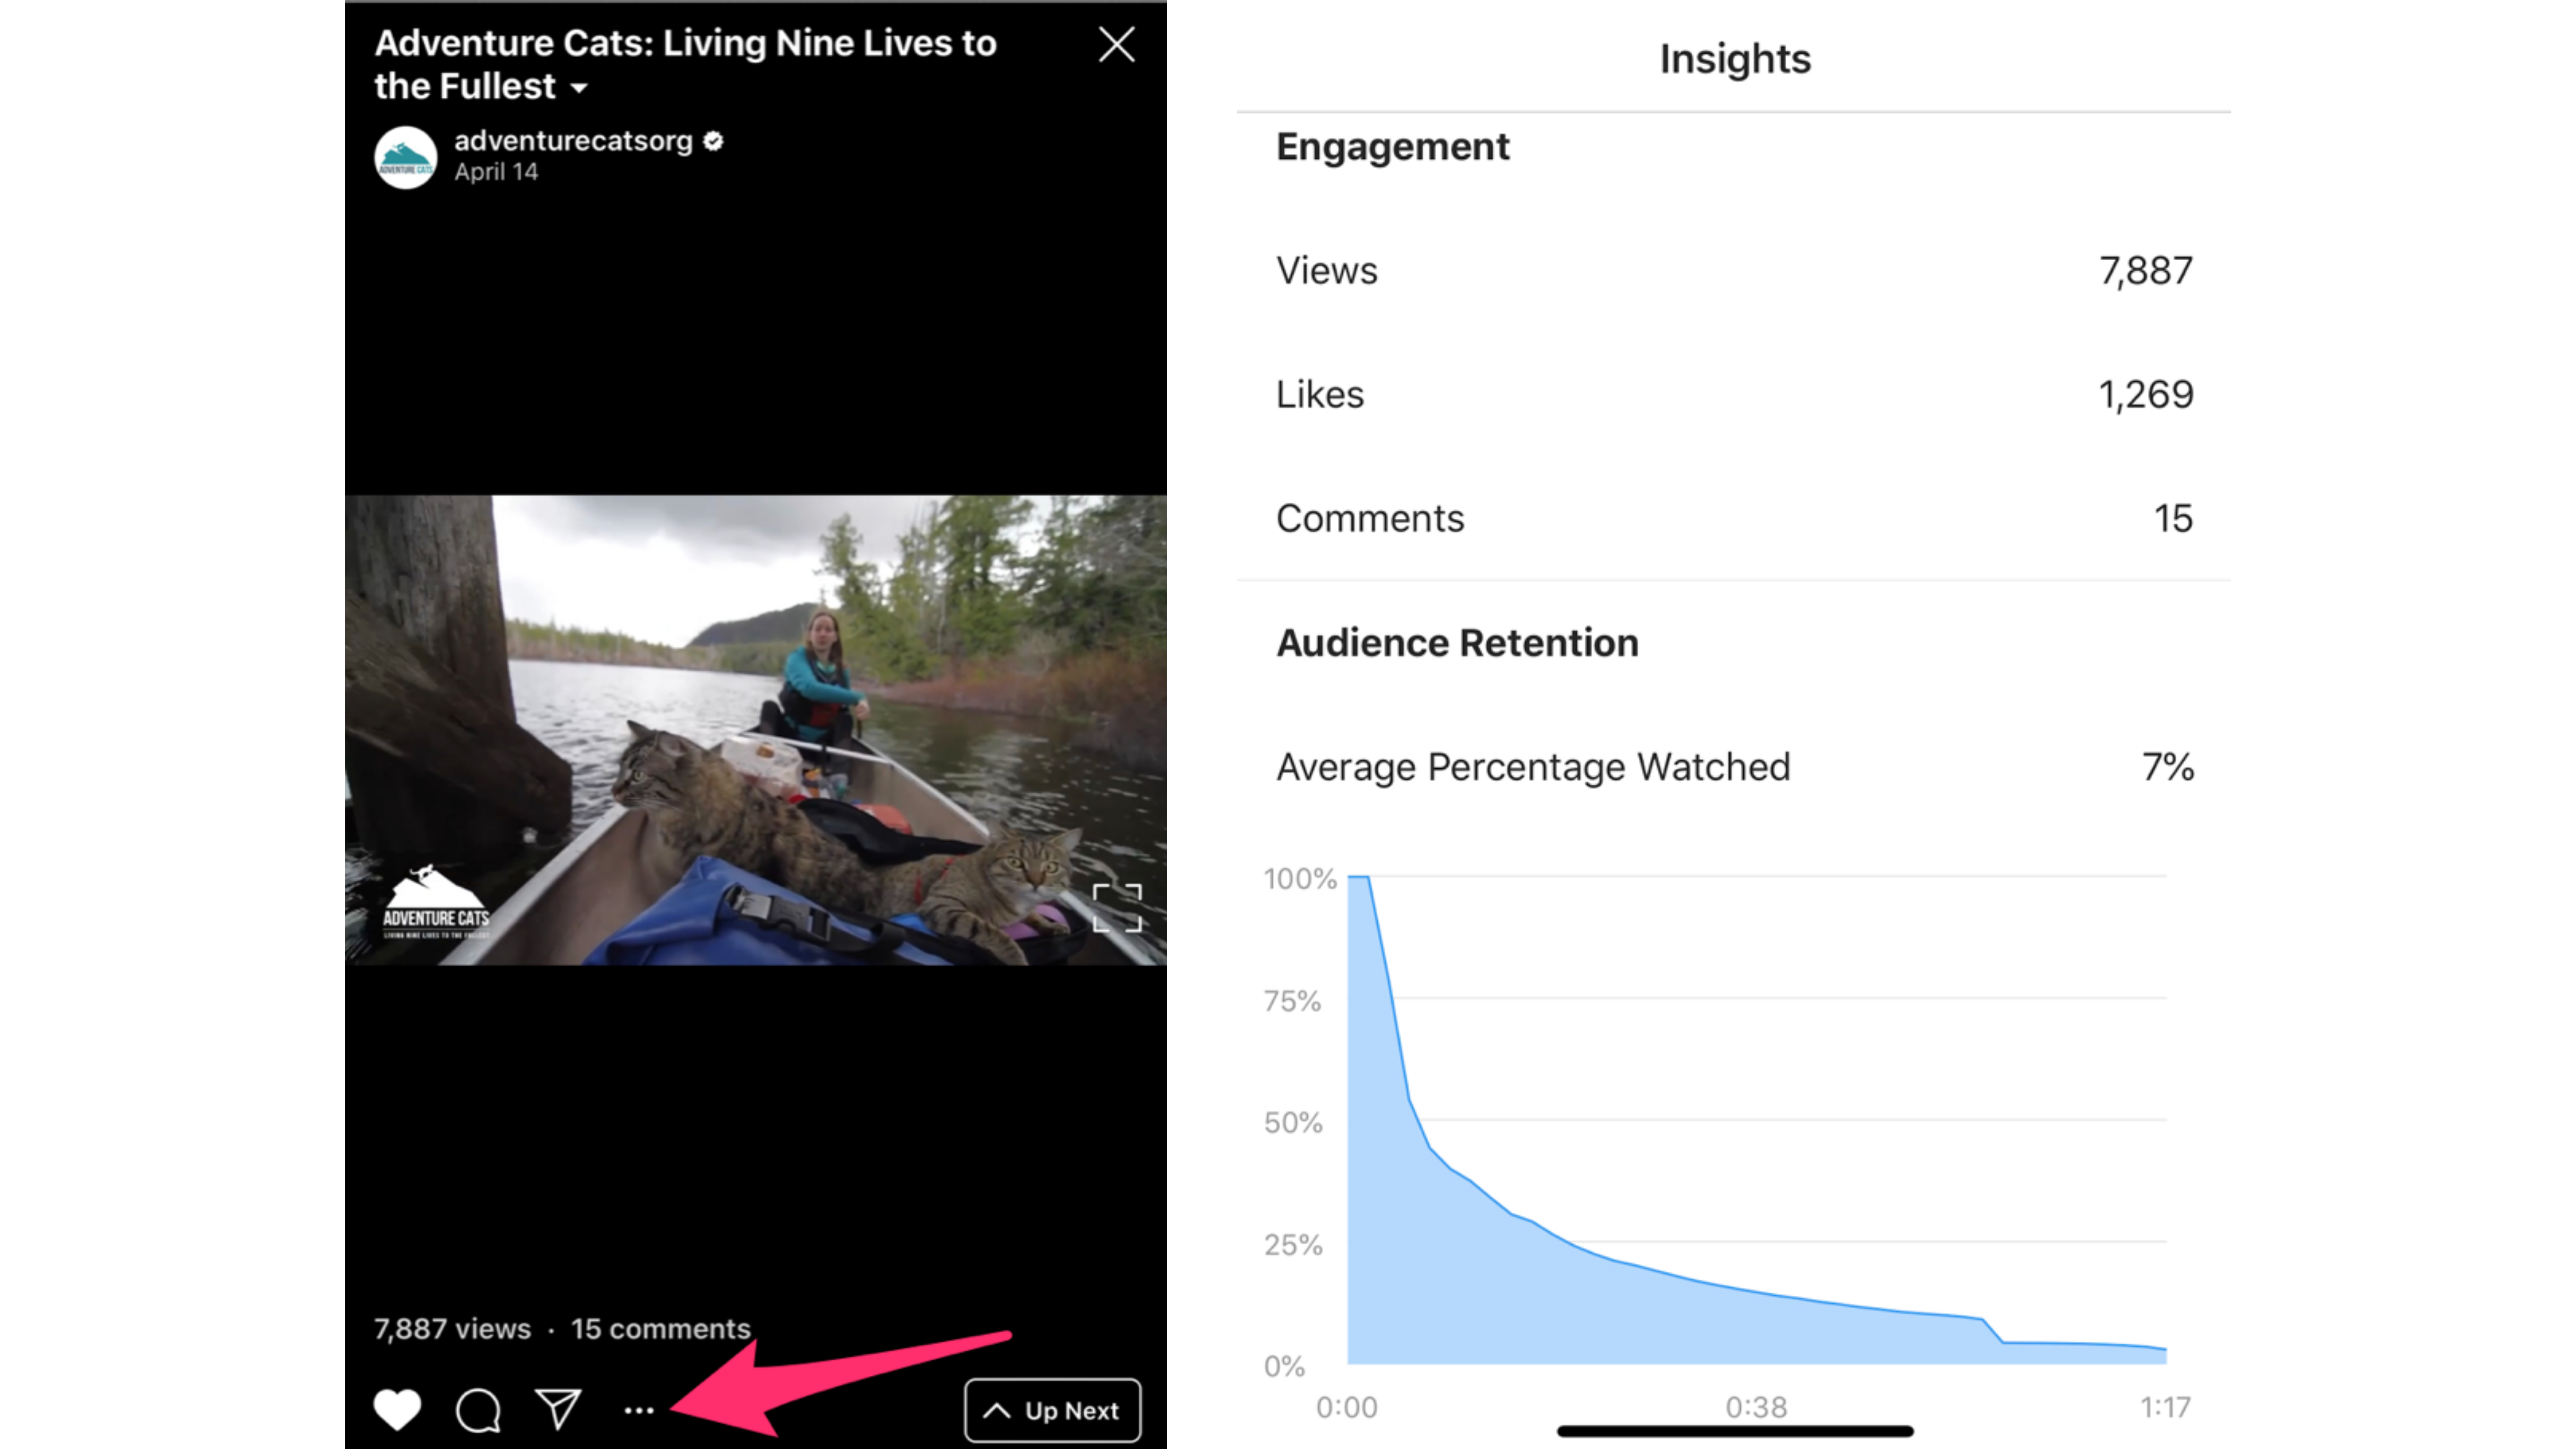
Task: Click the Insights panel header tab
Action: coord(1734,58)
